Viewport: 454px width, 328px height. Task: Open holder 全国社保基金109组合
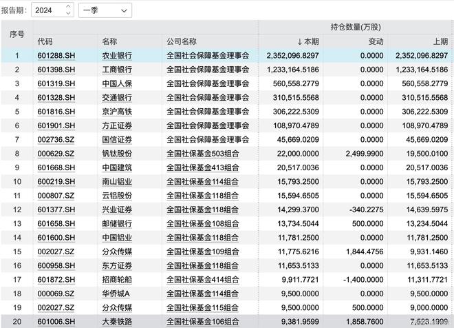pyautogui.click(x=203, y=252)
